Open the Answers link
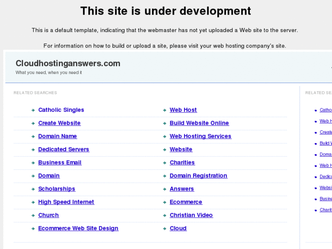The width and height of the screenshot is (332, 249). point(182,189)
